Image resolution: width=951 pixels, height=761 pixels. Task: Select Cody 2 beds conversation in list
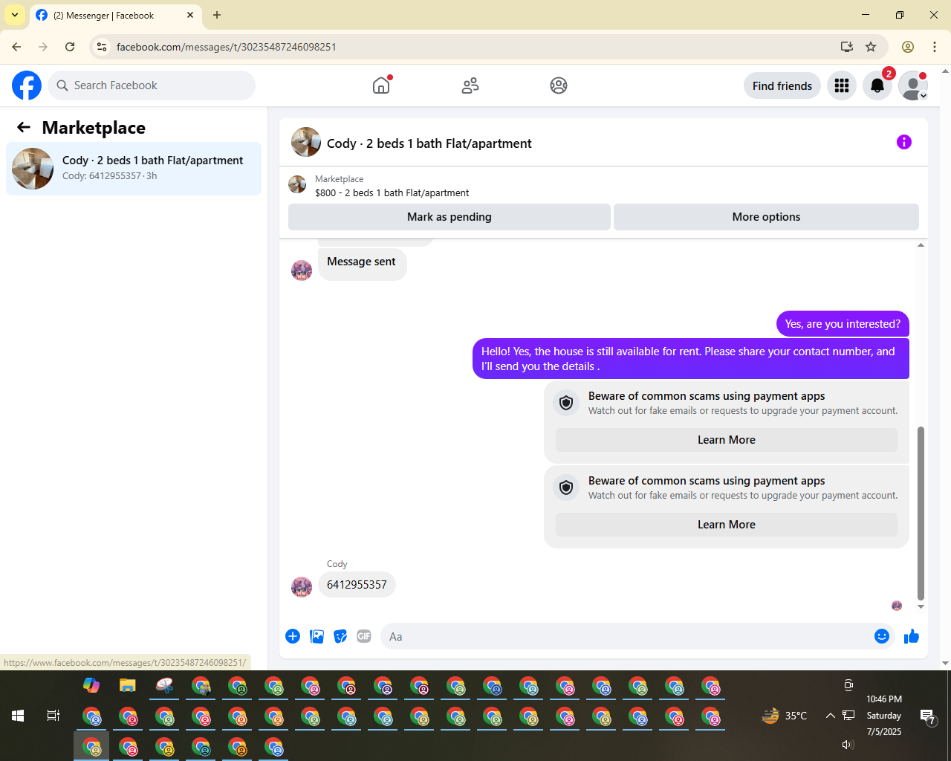point(134,169)
